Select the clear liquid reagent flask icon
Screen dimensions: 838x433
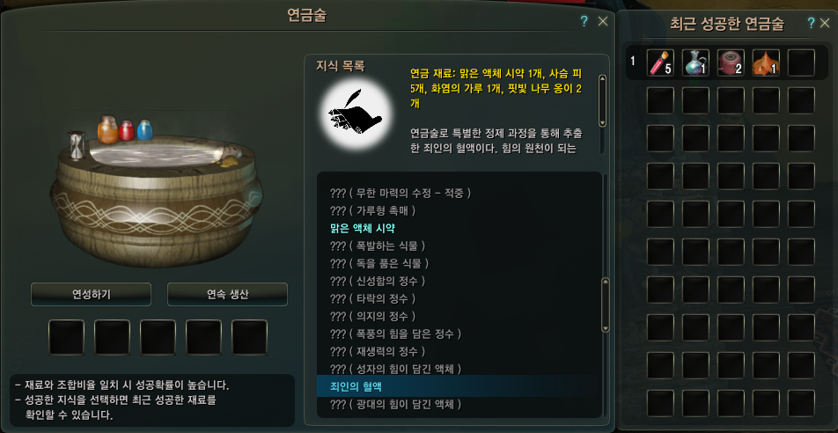pyautogui.click(x=695, y=62)
